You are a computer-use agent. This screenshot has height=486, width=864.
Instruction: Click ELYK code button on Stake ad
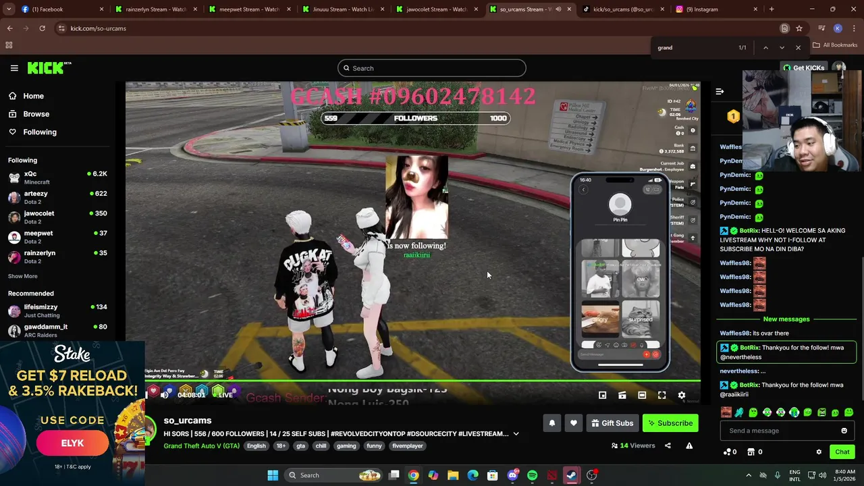[72, 443]
